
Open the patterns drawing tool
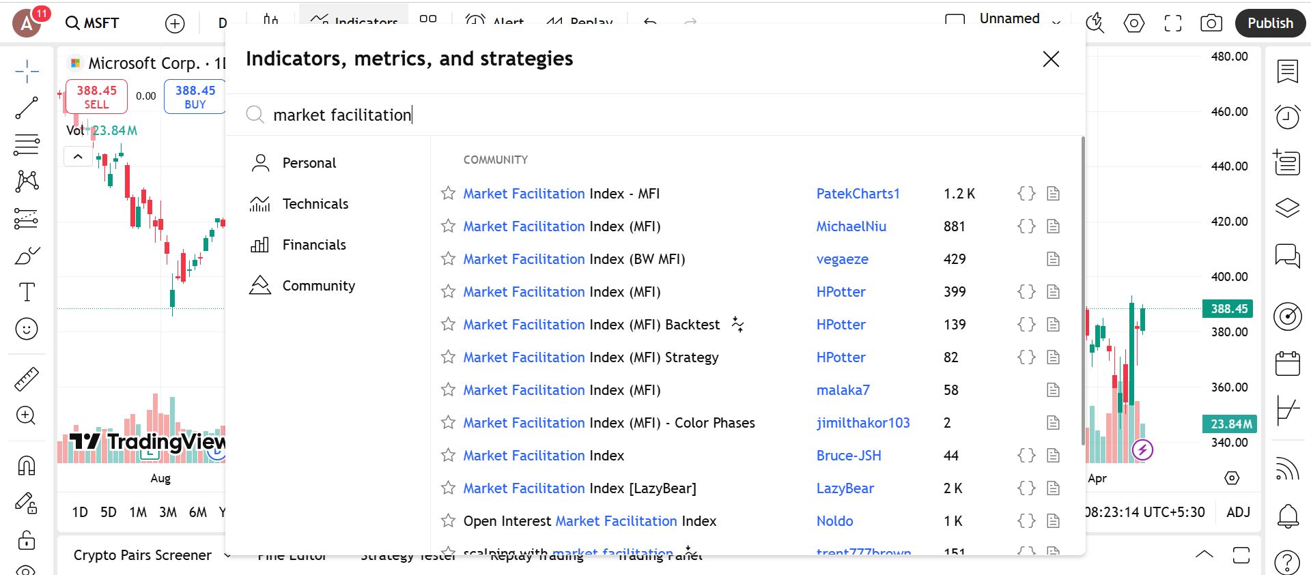click(x=27, y=181)
